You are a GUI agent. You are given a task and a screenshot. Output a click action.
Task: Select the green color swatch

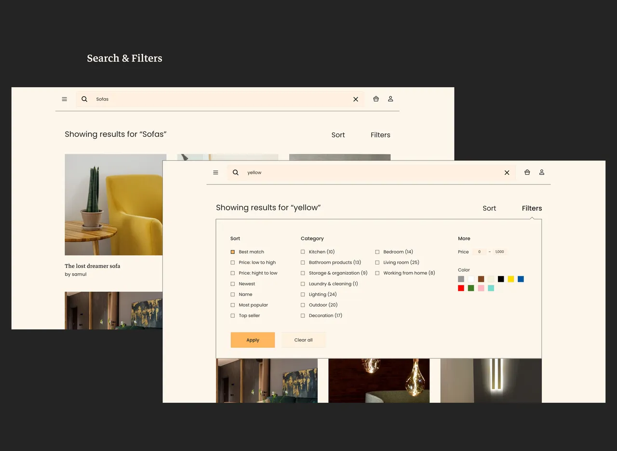tap(471, 288)
